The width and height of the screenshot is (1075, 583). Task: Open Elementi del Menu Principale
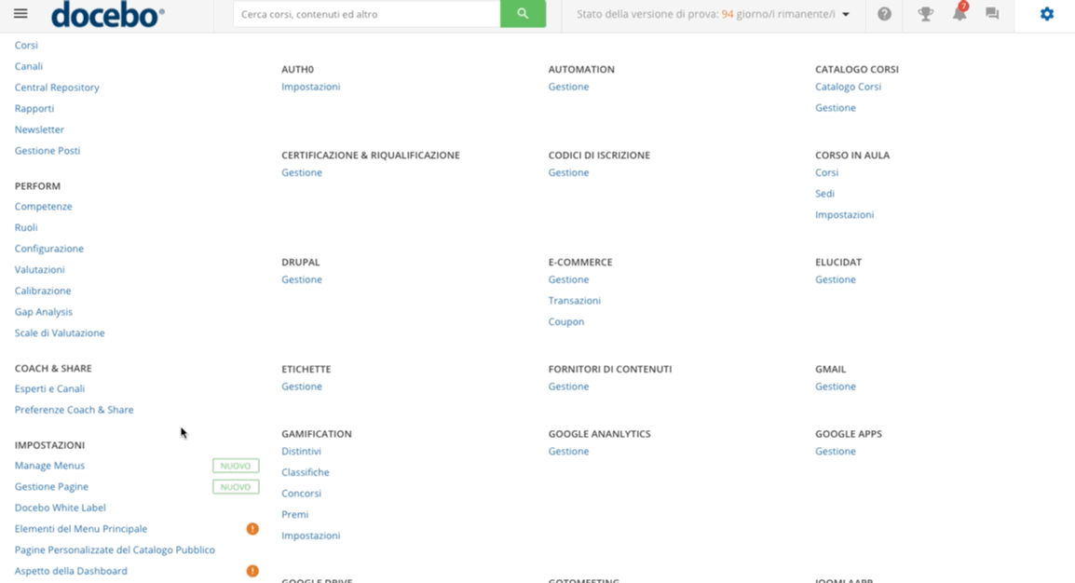[81, 529]
